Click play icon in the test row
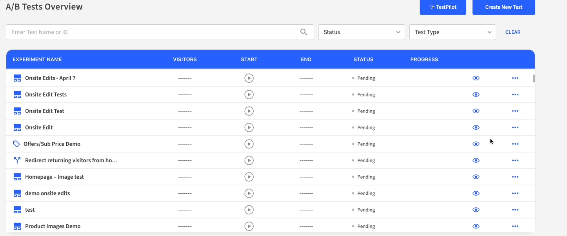The height and width of the screenshot is (236, 567). coord(249,210)
